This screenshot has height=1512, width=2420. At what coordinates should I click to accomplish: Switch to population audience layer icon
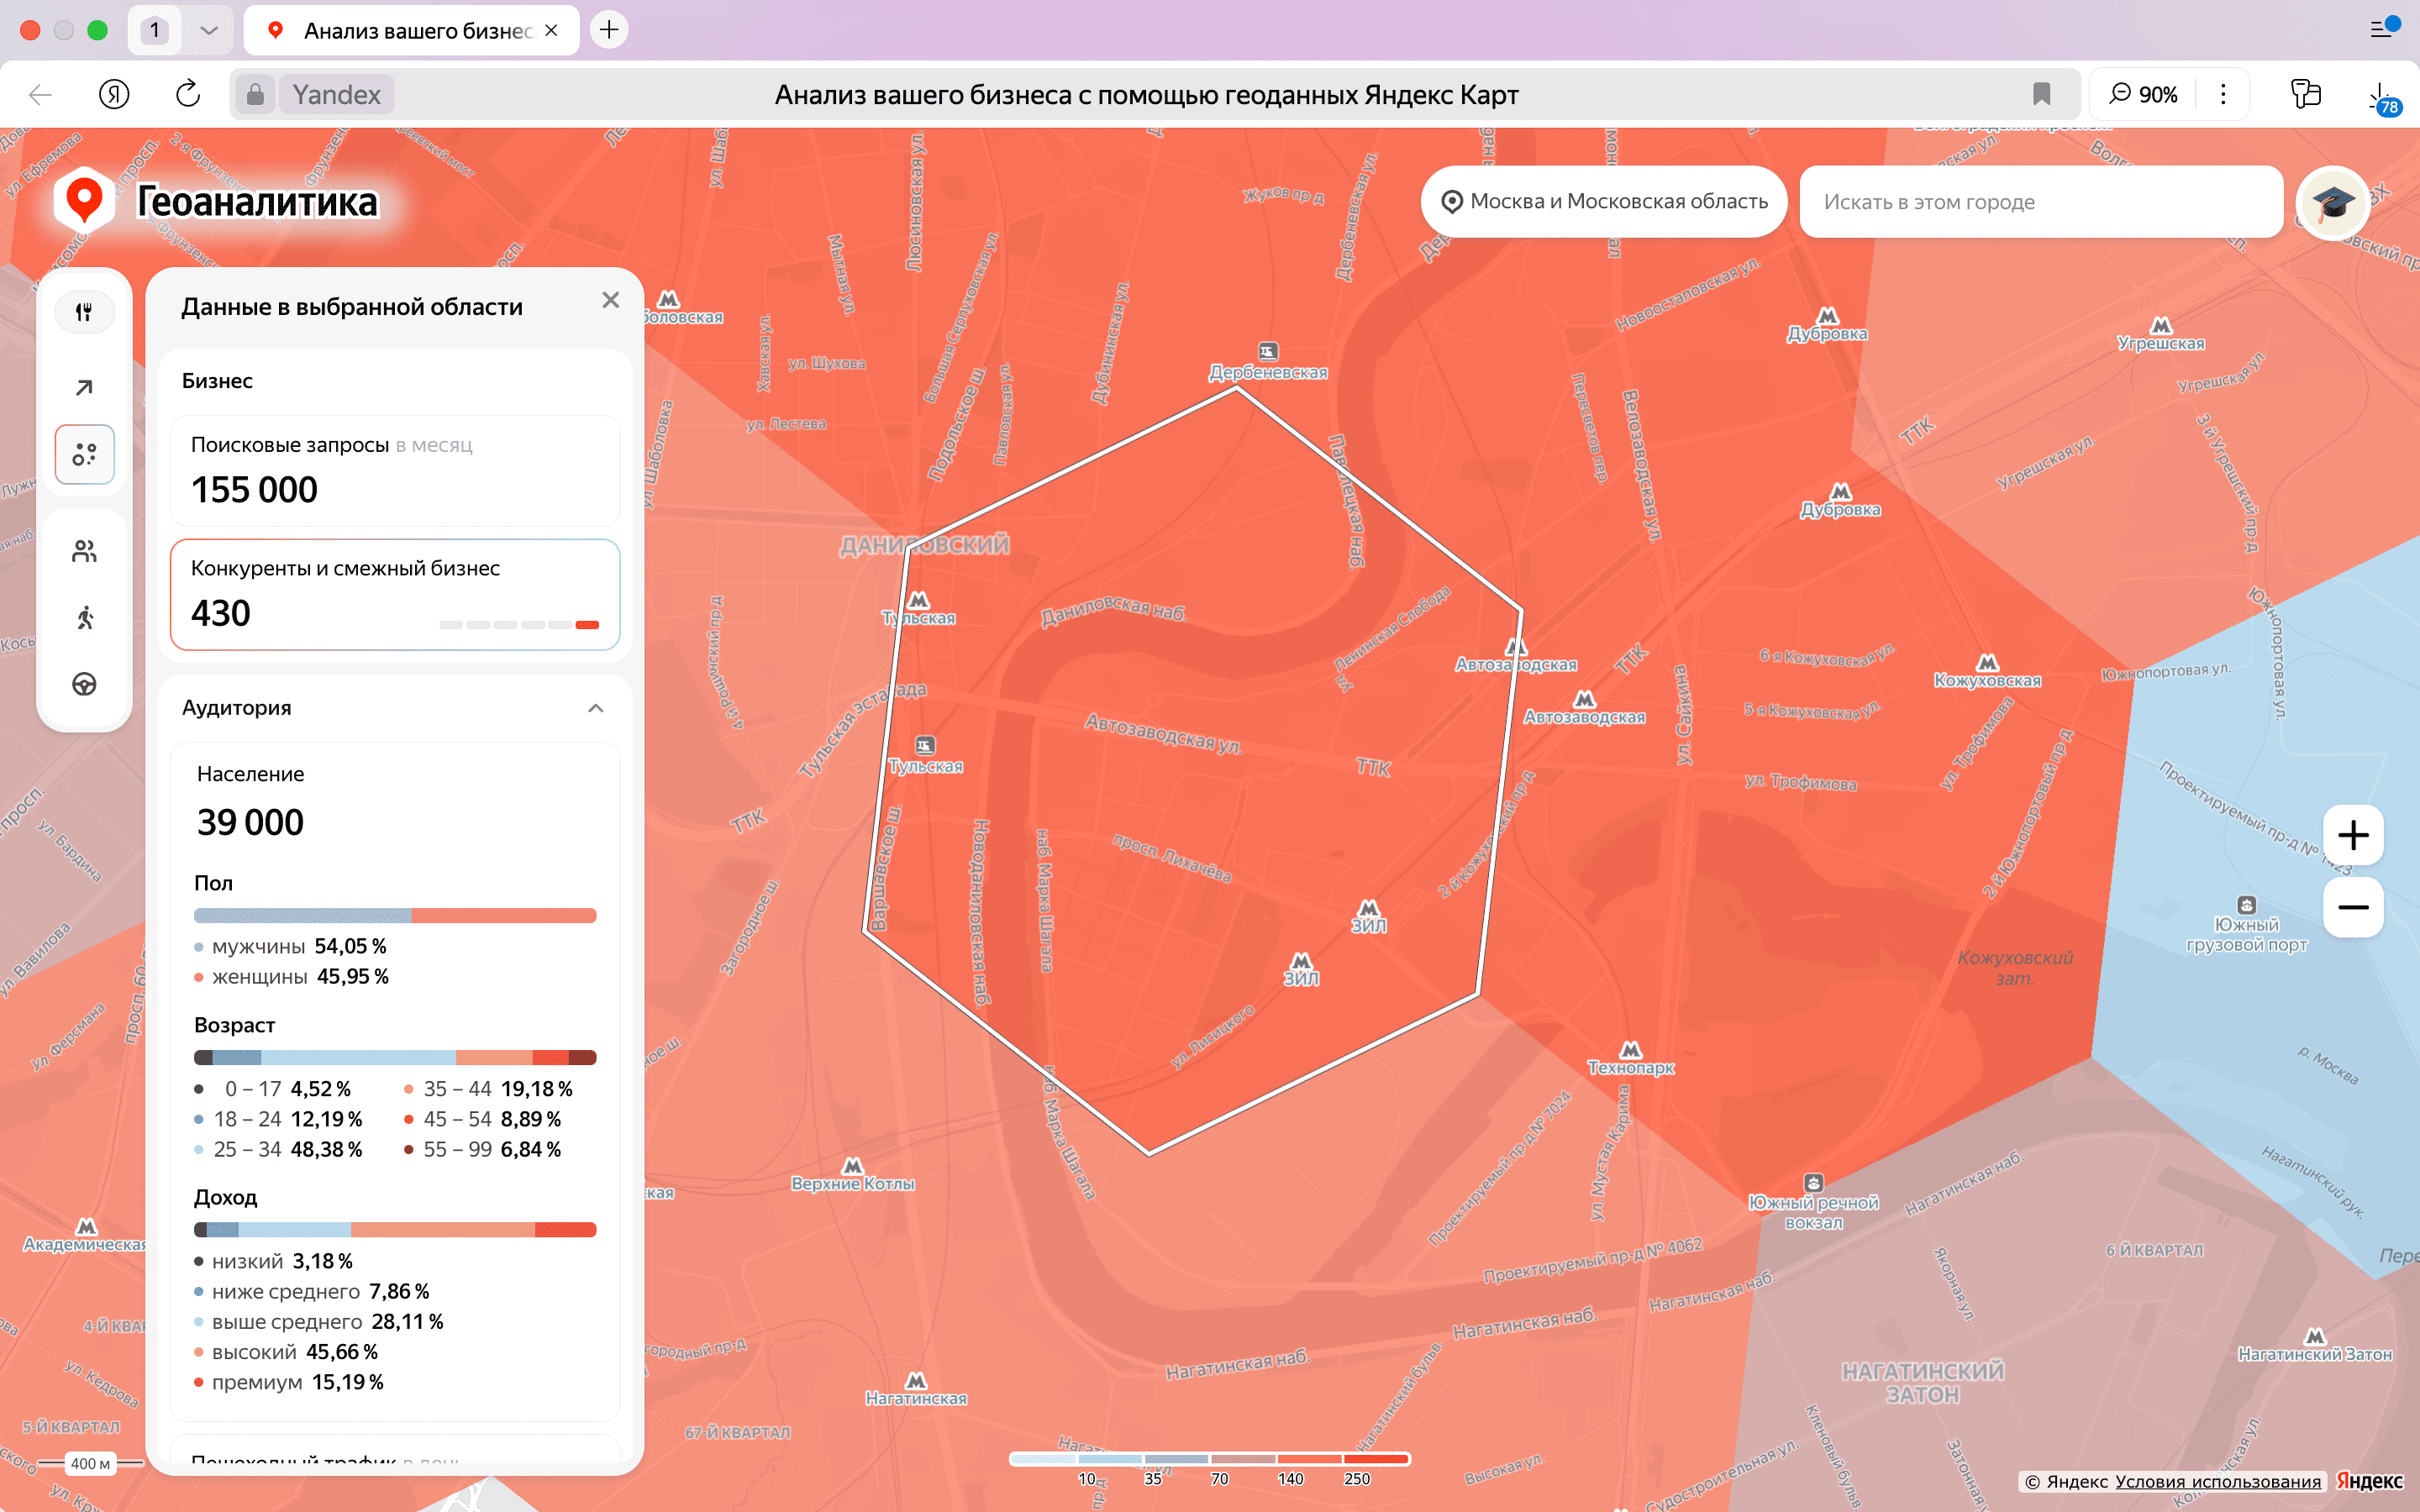tap(84, 551)
